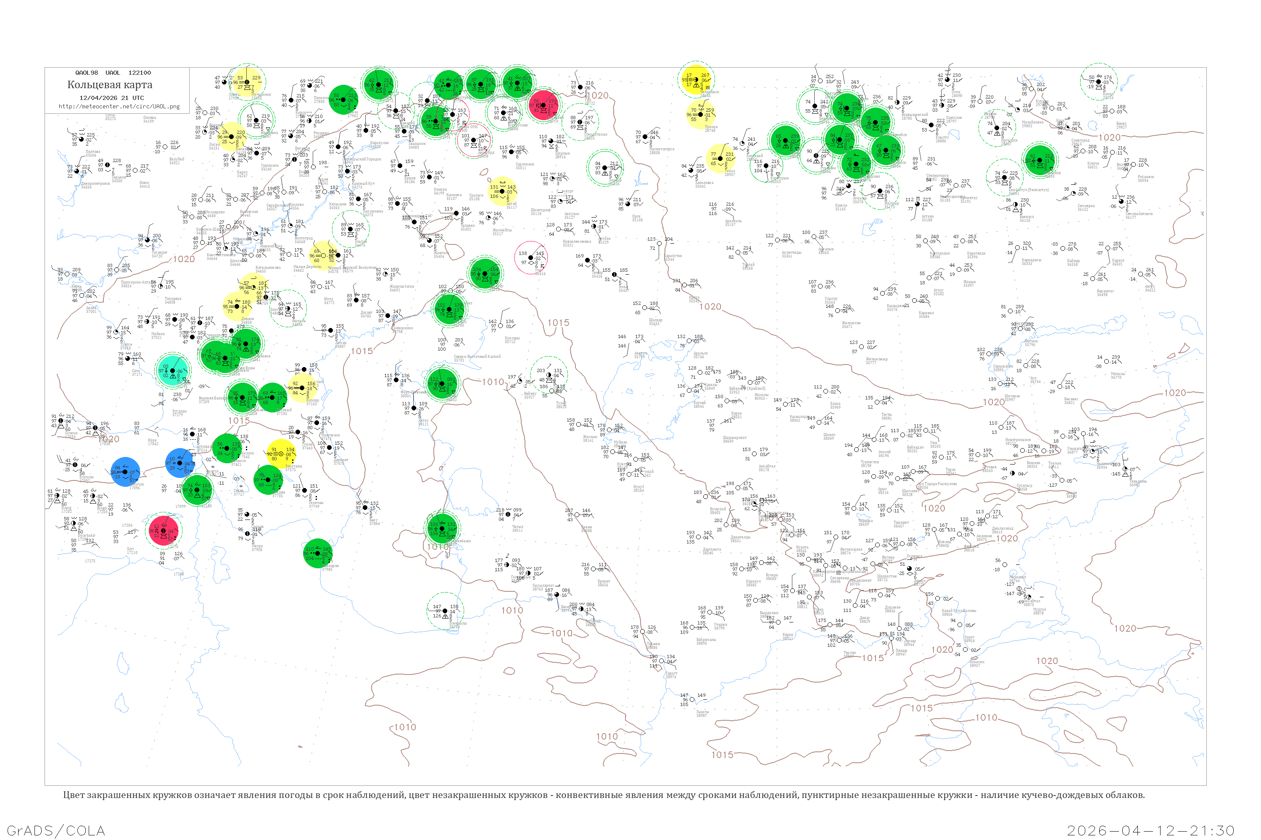The height and width of the screenshot is (840, 1261).
Task: Click the 1020 isobar label near Уфа
Action: (x=599, y=95)
